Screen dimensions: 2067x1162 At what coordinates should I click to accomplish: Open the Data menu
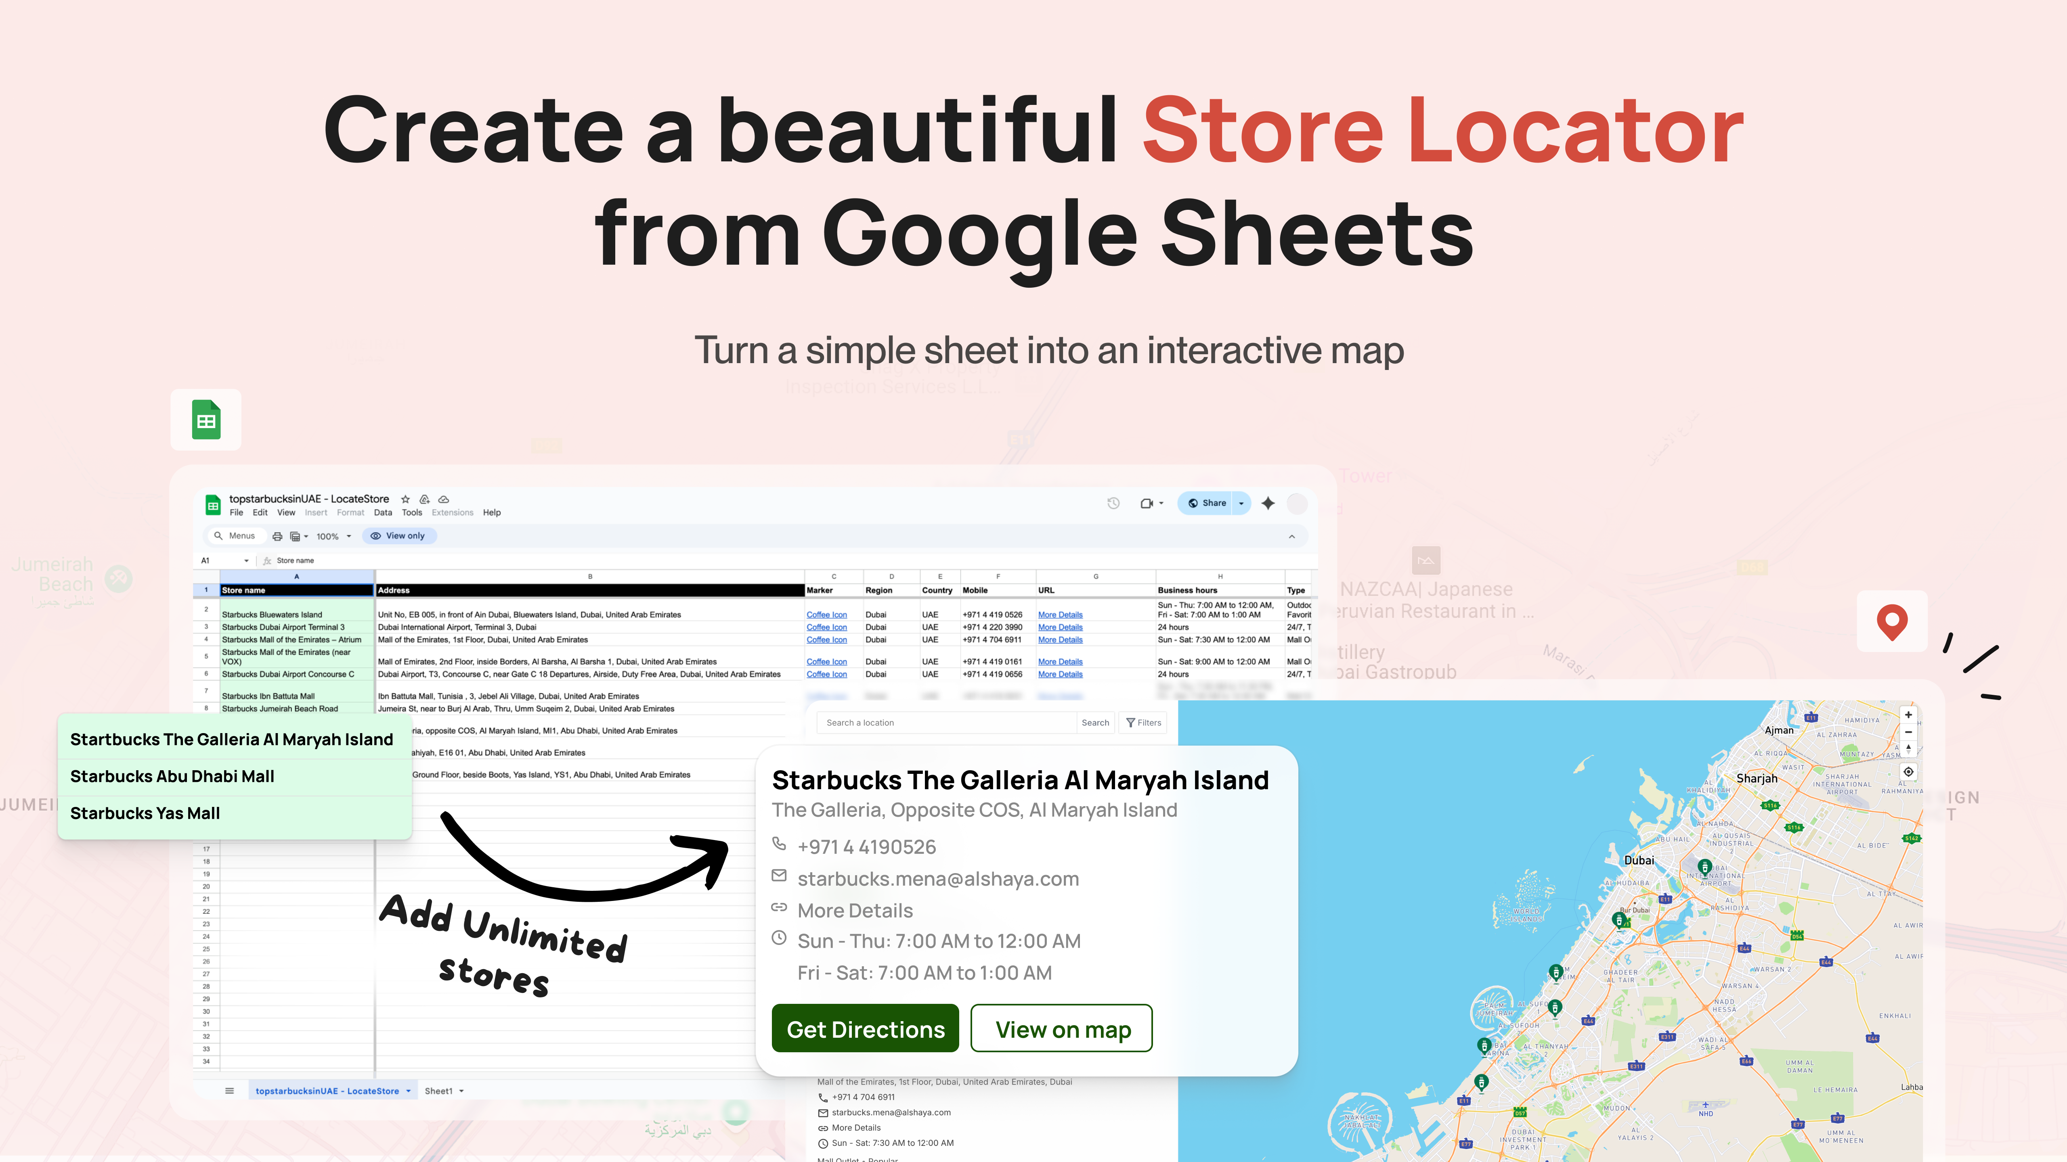383,512
